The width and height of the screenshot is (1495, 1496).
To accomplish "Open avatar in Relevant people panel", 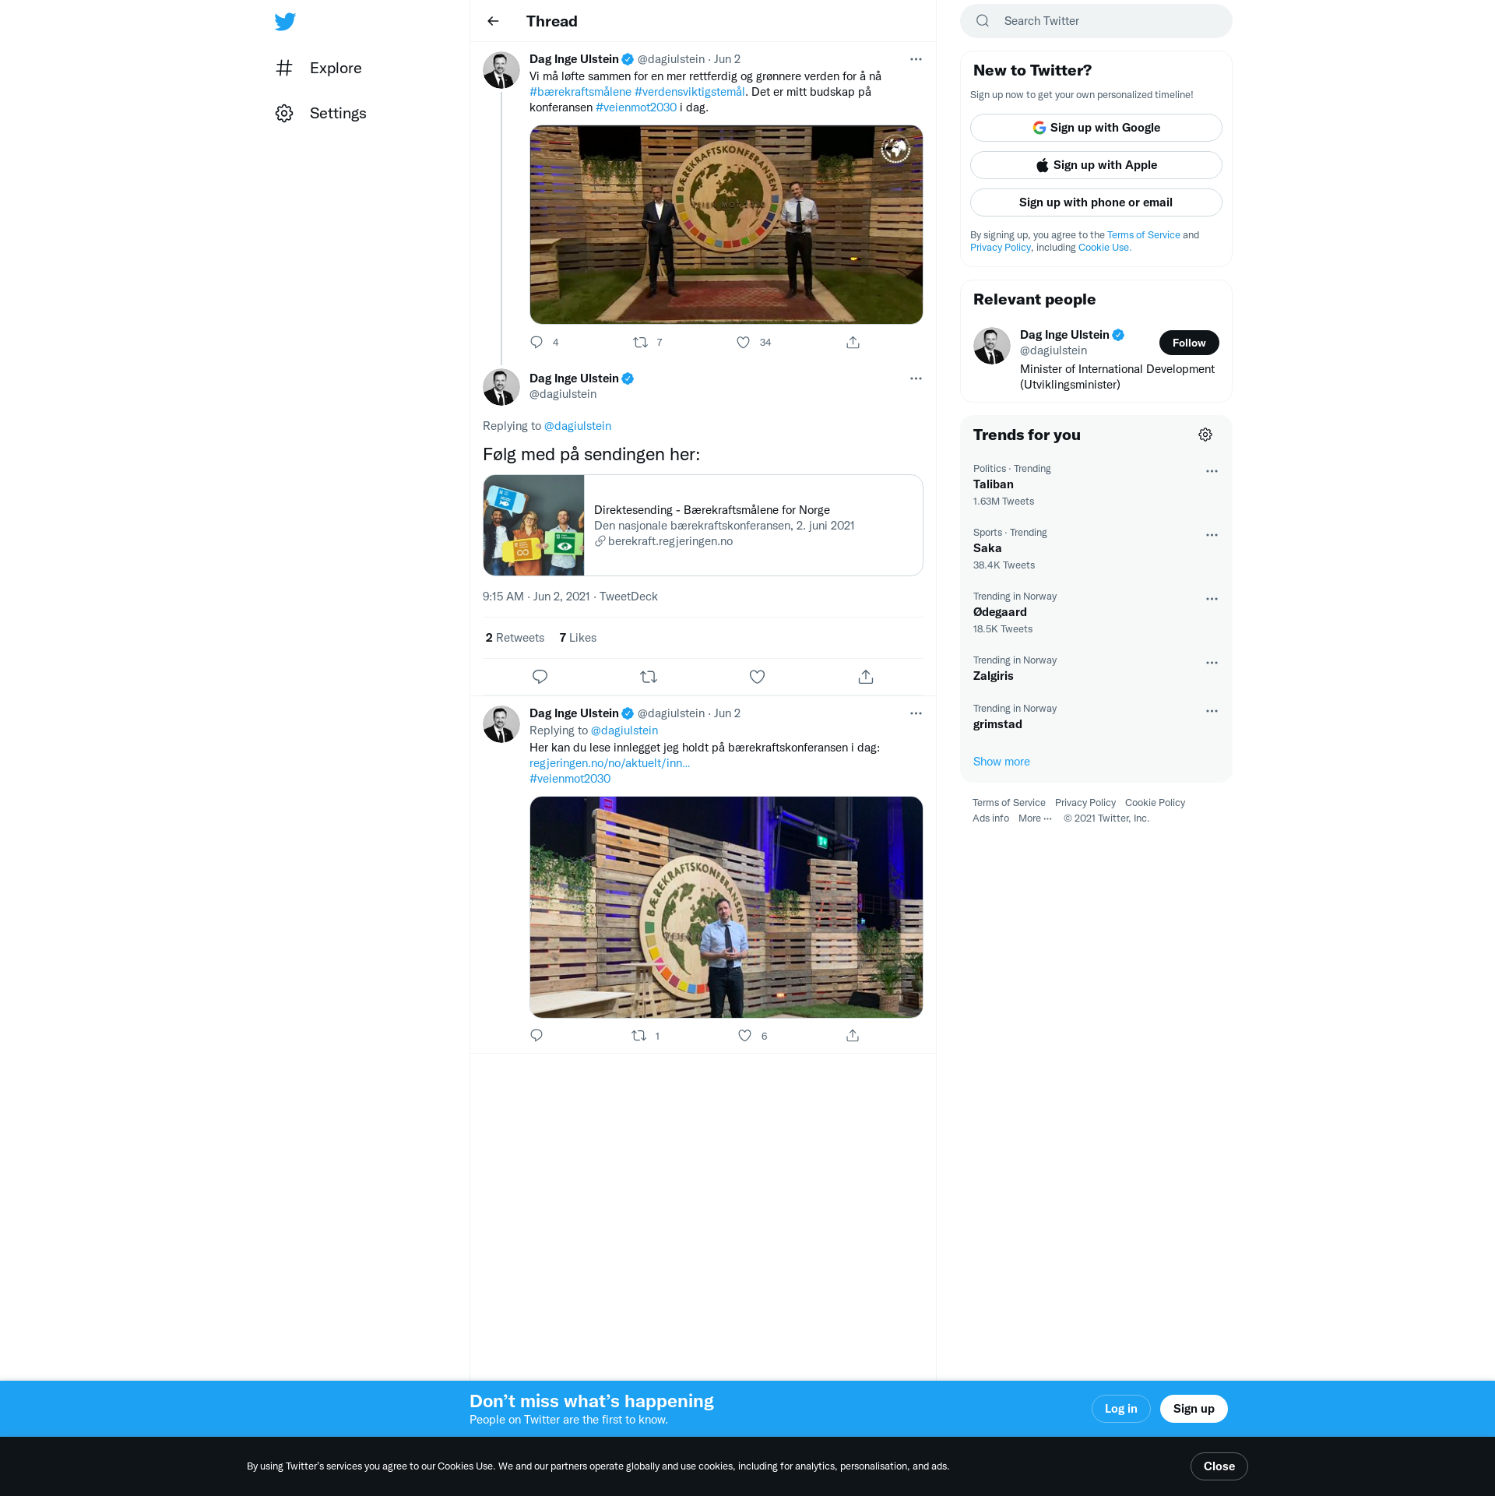I will click(x=992, y=346).
